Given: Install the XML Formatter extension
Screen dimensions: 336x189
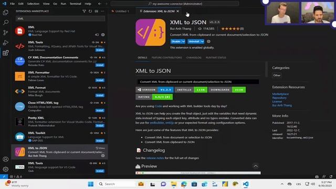Looking at the screenshot, I should click(x=100, y=80).
